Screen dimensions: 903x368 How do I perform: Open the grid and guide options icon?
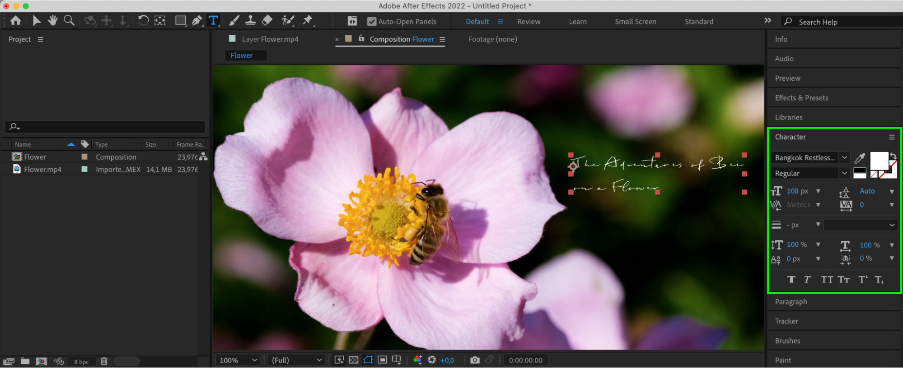coord(397,360)
